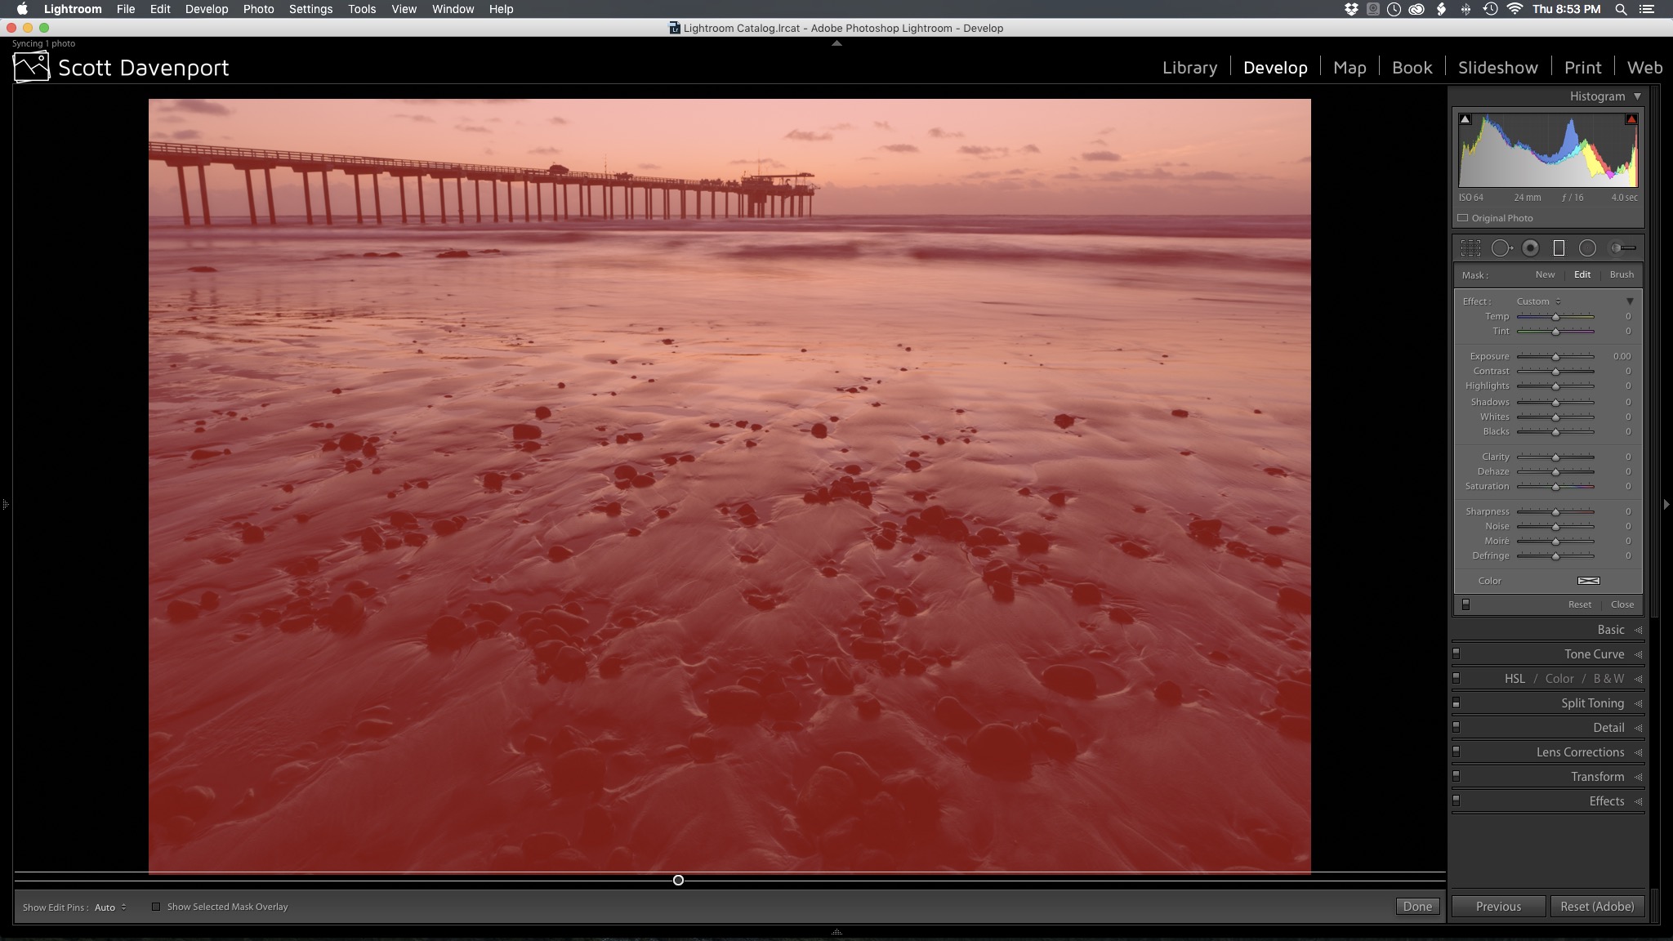The height and width of the screenshot is (941, 1673).
Task: Toggle the Split Toning panel switch
Action: coord(1457,702)
